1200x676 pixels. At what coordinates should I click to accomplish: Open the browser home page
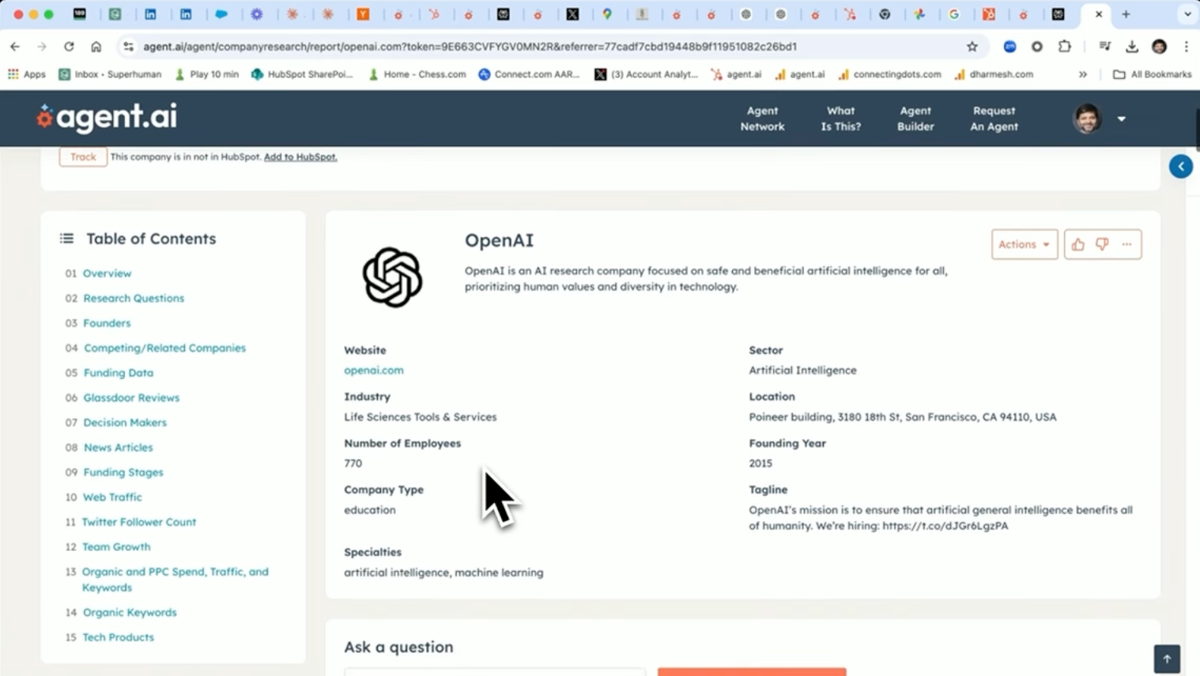click(x=96, y=47)
